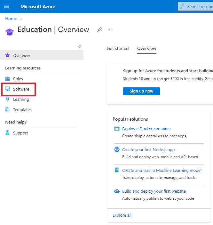Click the Search resources box
This screenshot has height=225, width=213.
(195, 6)
